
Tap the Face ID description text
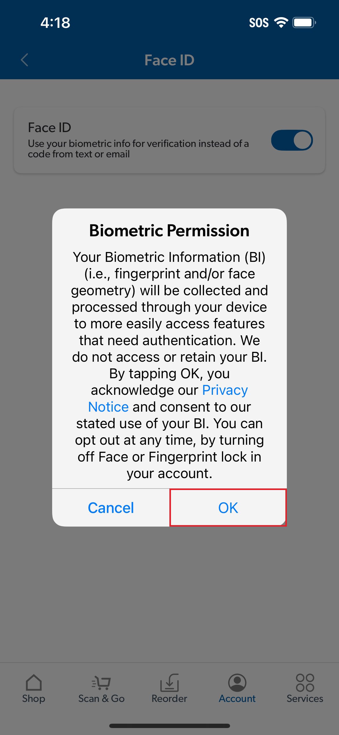click(138, 149)
